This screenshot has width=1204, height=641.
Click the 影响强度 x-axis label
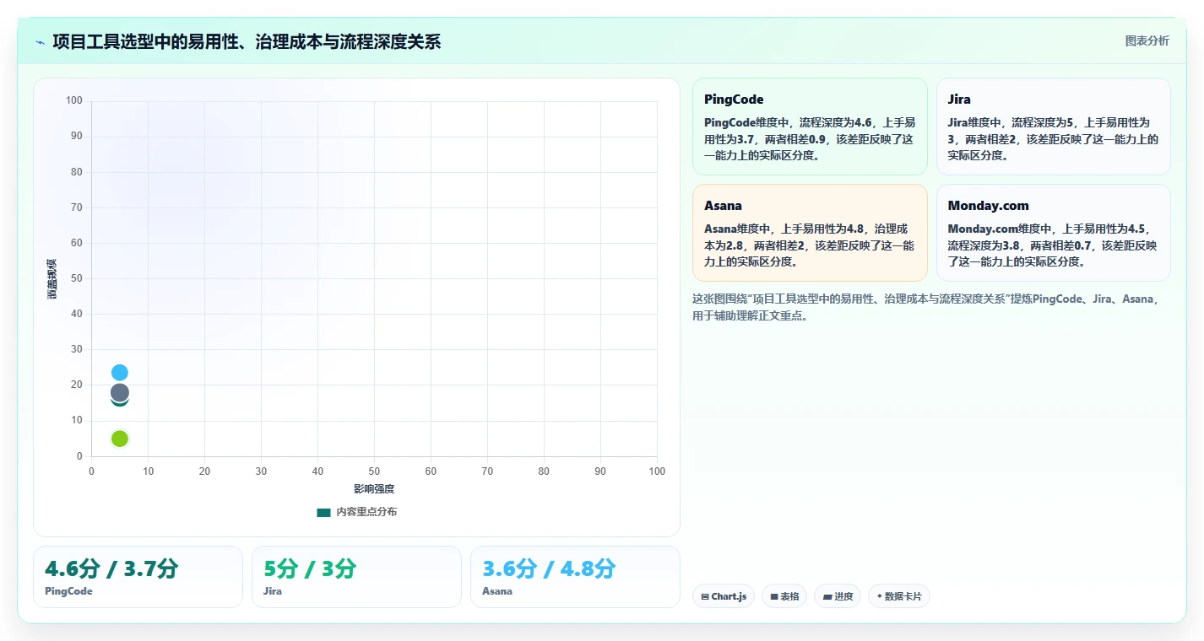[x=374, y=489]
